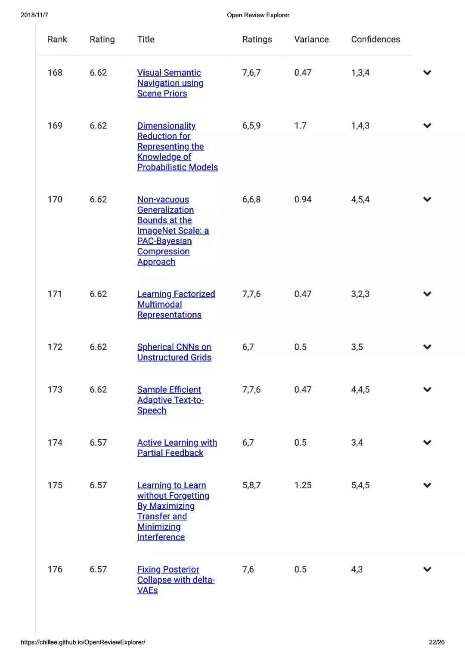Open Spherical CNNs on Unstructured Grids
Screen dimensions: 465x657
(174, 352)
